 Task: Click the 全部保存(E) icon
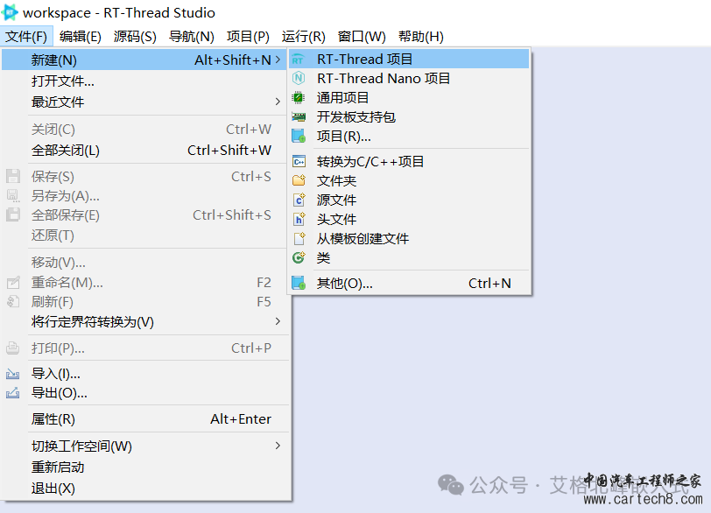[13, 214]
